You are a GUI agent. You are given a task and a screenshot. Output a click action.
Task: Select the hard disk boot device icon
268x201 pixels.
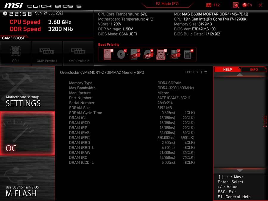[x=108, y=54]
